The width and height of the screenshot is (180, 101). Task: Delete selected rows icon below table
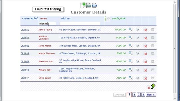(148, 87)
